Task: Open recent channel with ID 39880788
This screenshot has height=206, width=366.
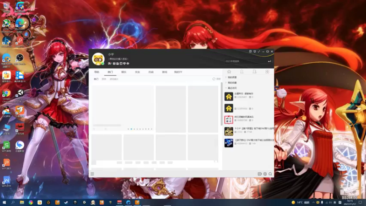Action: coord(248,119)
